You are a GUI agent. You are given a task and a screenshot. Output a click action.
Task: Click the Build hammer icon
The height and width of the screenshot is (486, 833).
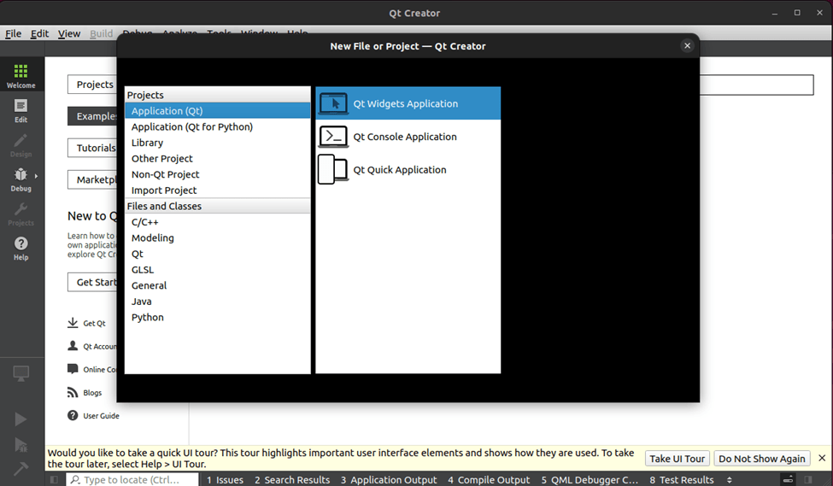coord(21,468)
